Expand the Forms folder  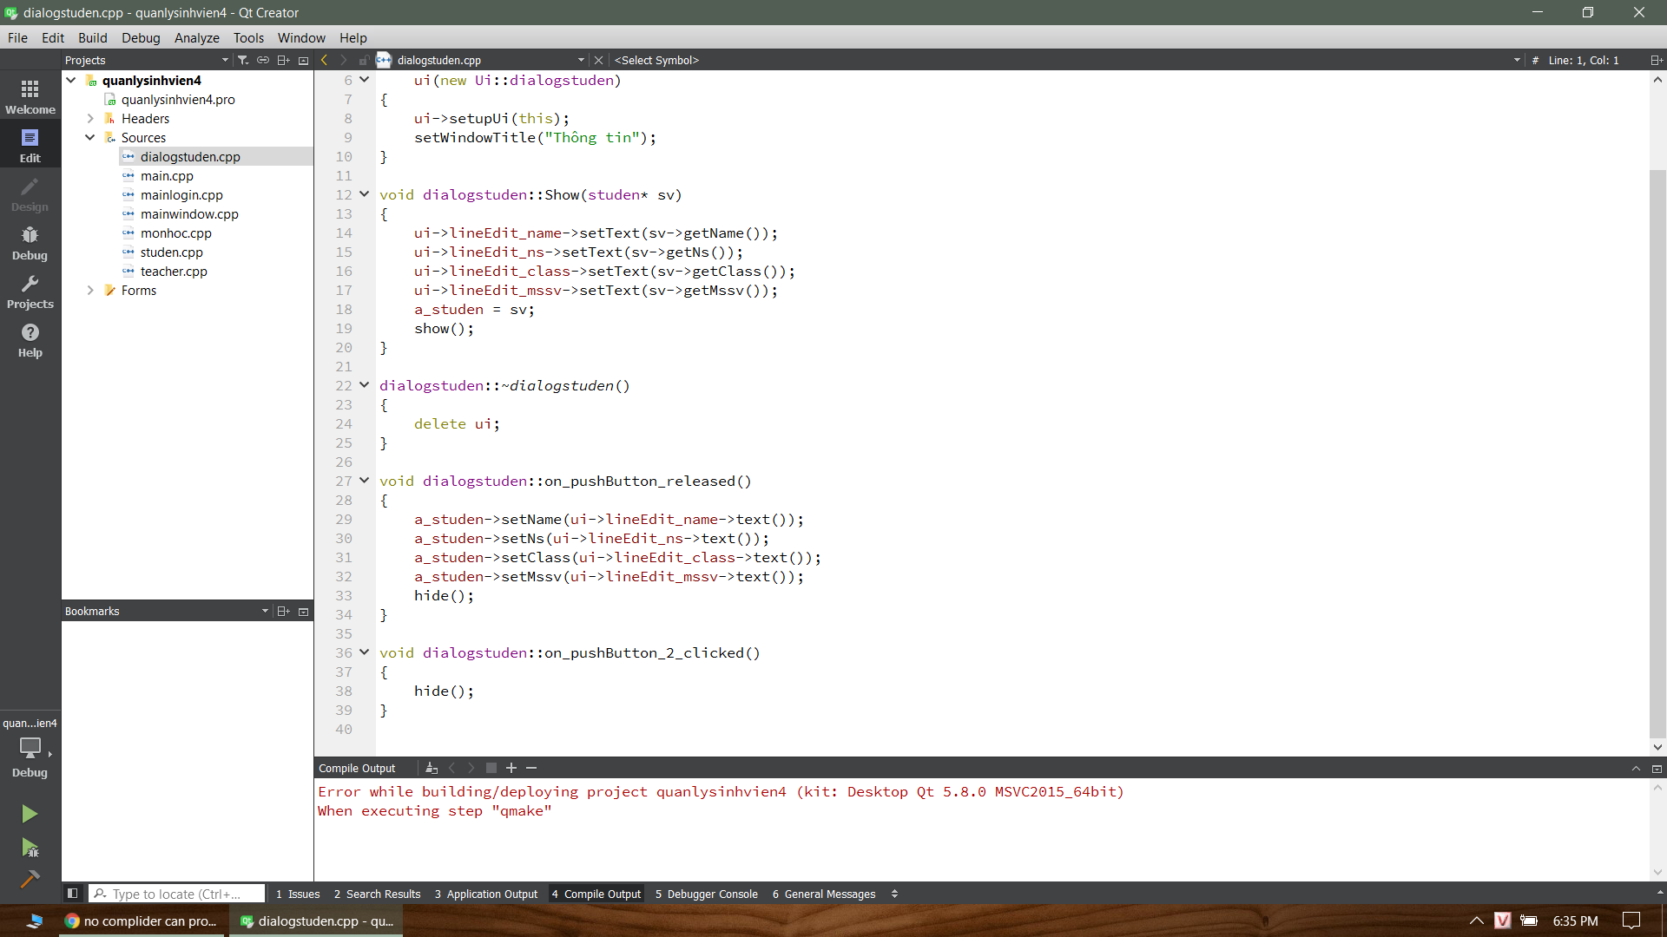coord(90,291)
